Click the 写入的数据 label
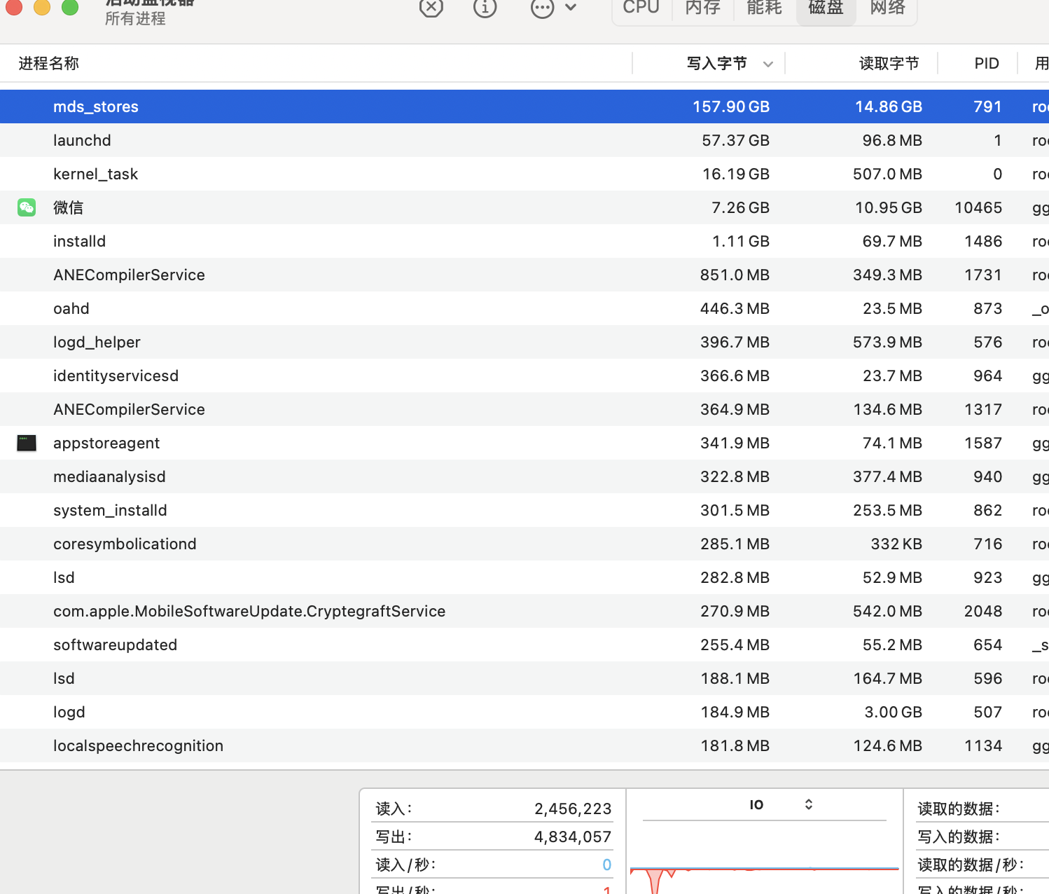 959,837
